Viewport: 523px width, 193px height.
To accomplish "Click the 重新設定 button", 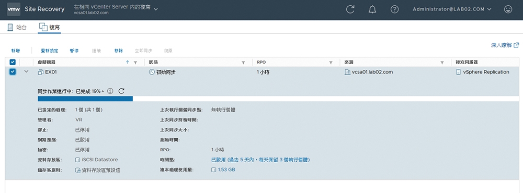I will [x=49, y=51].
